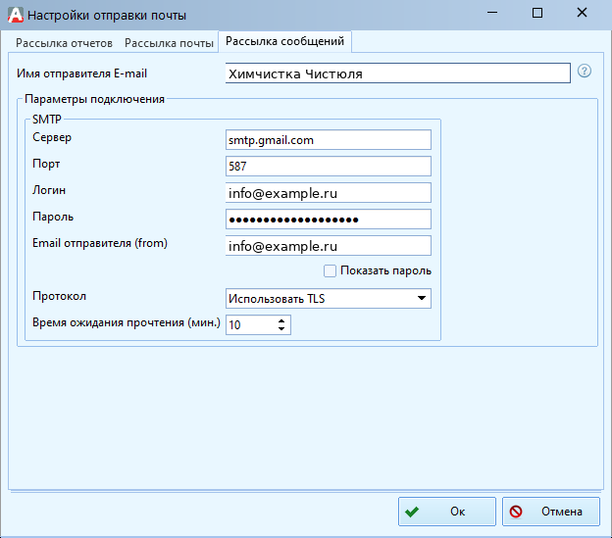Switch to the Рассылка отчетов tab
This screenshot has height=538, width=612.
click(x=64, y=43)
